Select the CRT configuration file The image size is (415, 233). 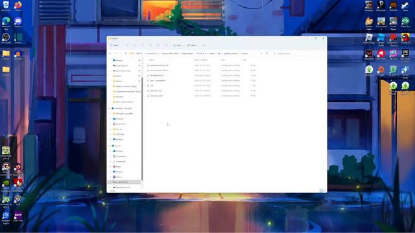pos(152,85)
